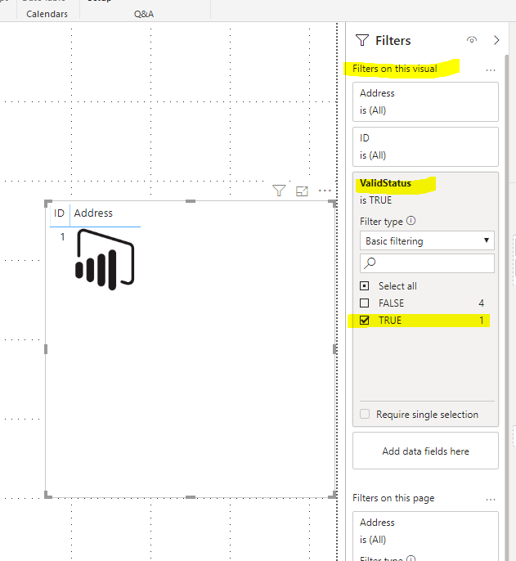The image size is (516, 561).
Task: Open the Q&A ribbon group label
Action: point(143,14)
